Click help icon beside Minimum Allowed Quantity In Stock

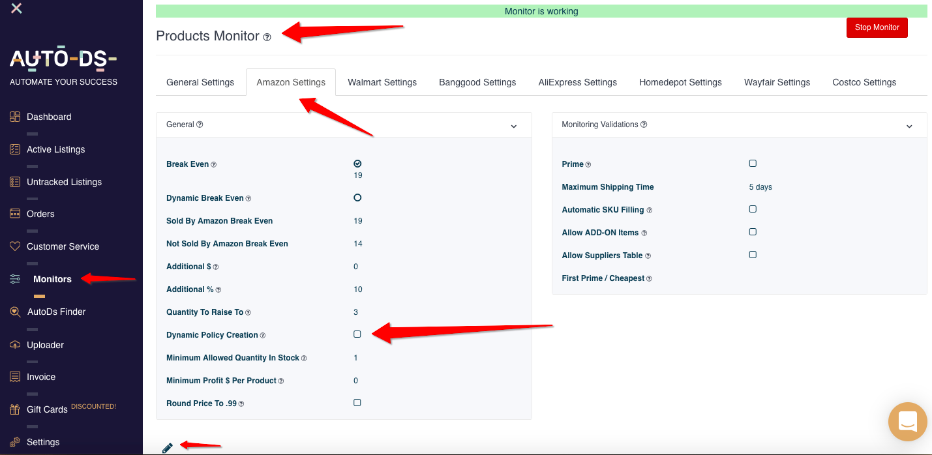tap(304, 359)
